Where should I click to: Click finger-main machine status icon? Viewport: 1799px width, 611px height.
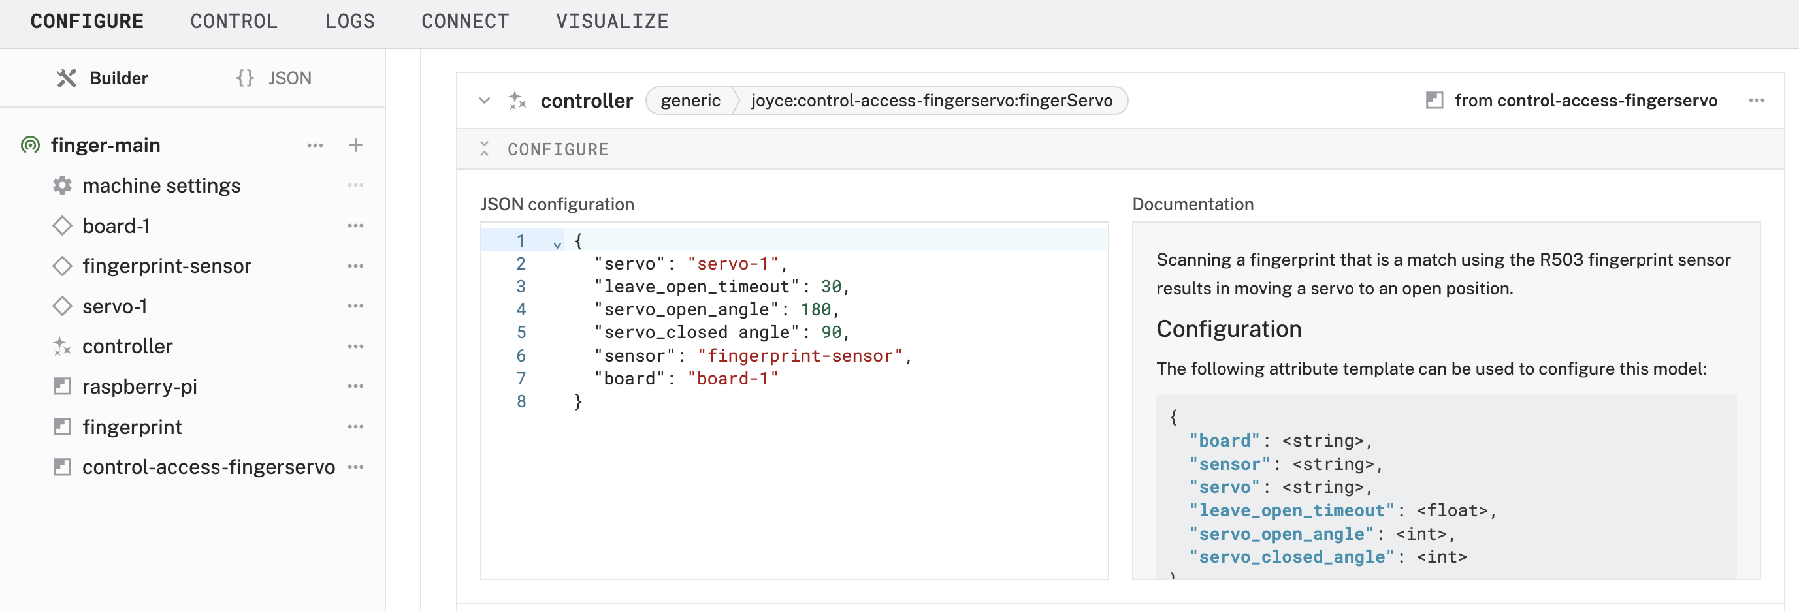(x=30, y=145)
